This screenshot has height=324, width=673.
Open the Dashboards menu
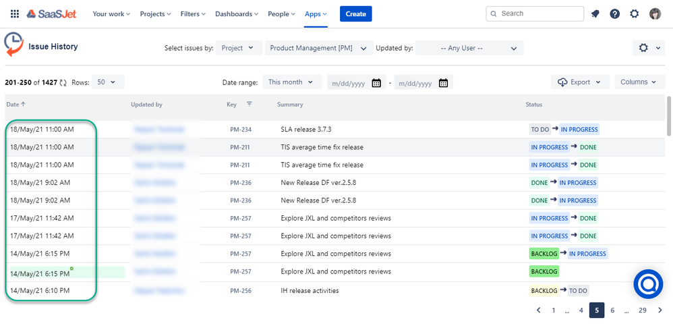pos(237,13)
